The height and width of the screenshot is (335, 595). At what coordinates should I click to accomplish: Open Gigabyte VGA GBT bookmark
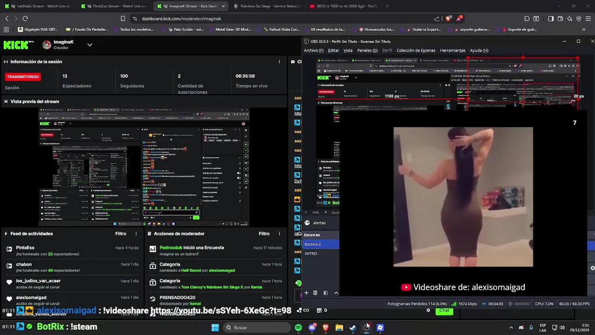(38, 29)
